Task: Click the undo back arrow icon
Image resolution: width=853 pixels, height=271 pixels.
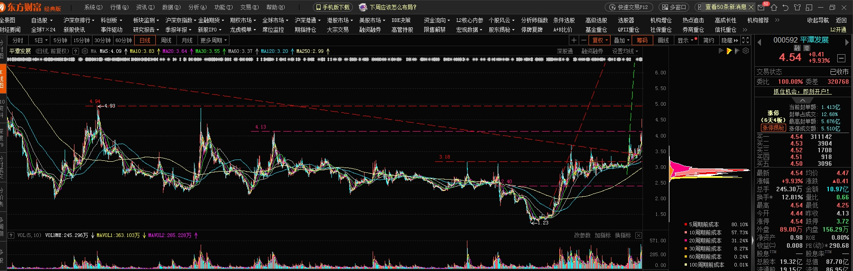Action: (785, 7)
